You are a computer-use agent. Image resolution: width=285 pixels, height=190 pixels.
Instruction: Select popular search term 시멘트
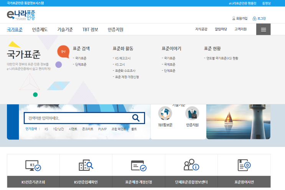73,129
